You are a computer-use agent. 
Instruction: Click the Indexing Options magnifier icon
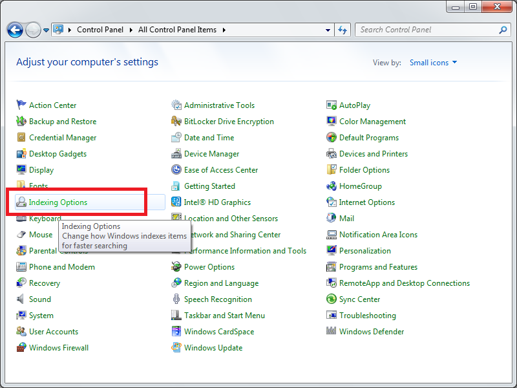(x=21, y=202)
